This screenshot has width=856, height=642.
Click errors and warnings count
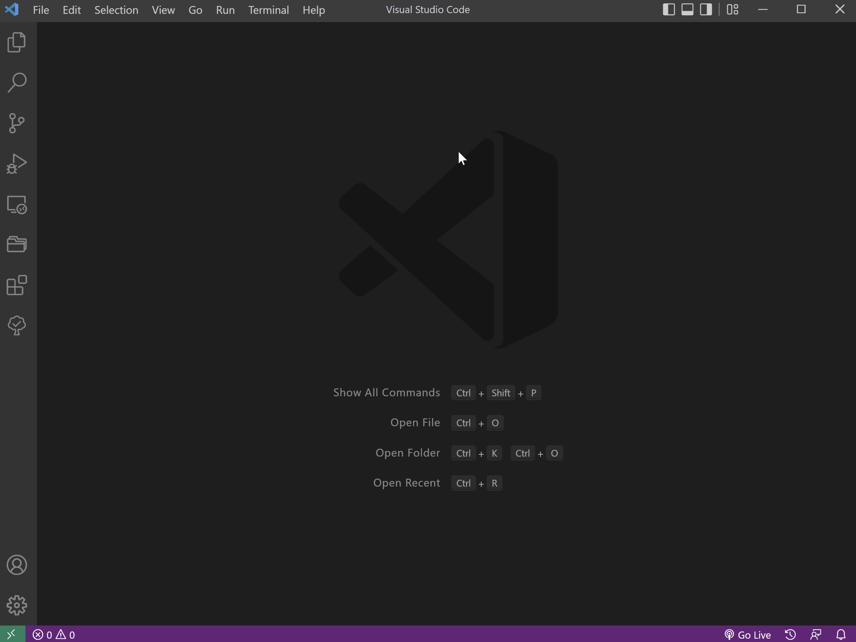tap(54, 635)
